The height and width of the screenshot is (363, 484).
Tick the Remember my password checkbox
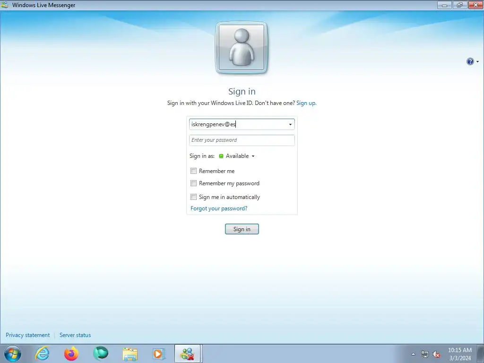pyautogui.click(x=193, y=183)
